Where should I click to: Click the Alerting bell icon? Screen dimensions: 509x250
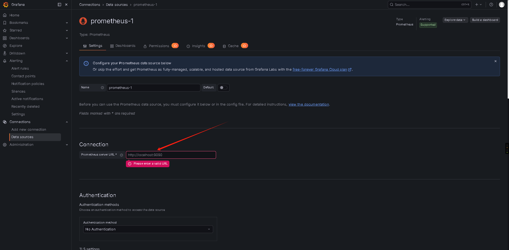pos(5,61)
